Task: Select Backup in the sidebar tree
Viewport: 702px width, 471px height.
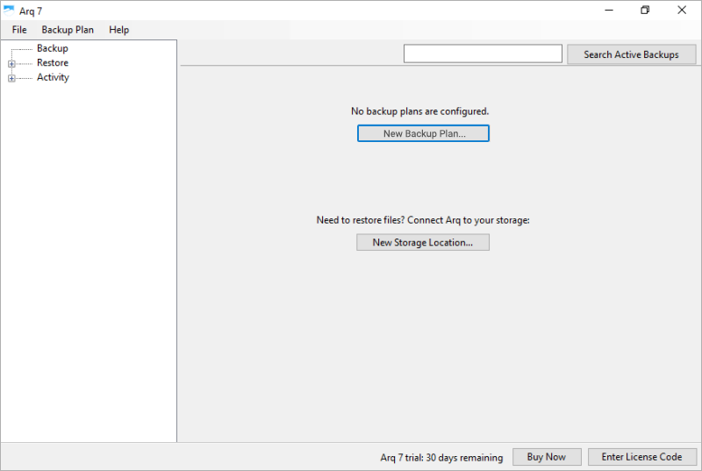Action: click(53, 48)
